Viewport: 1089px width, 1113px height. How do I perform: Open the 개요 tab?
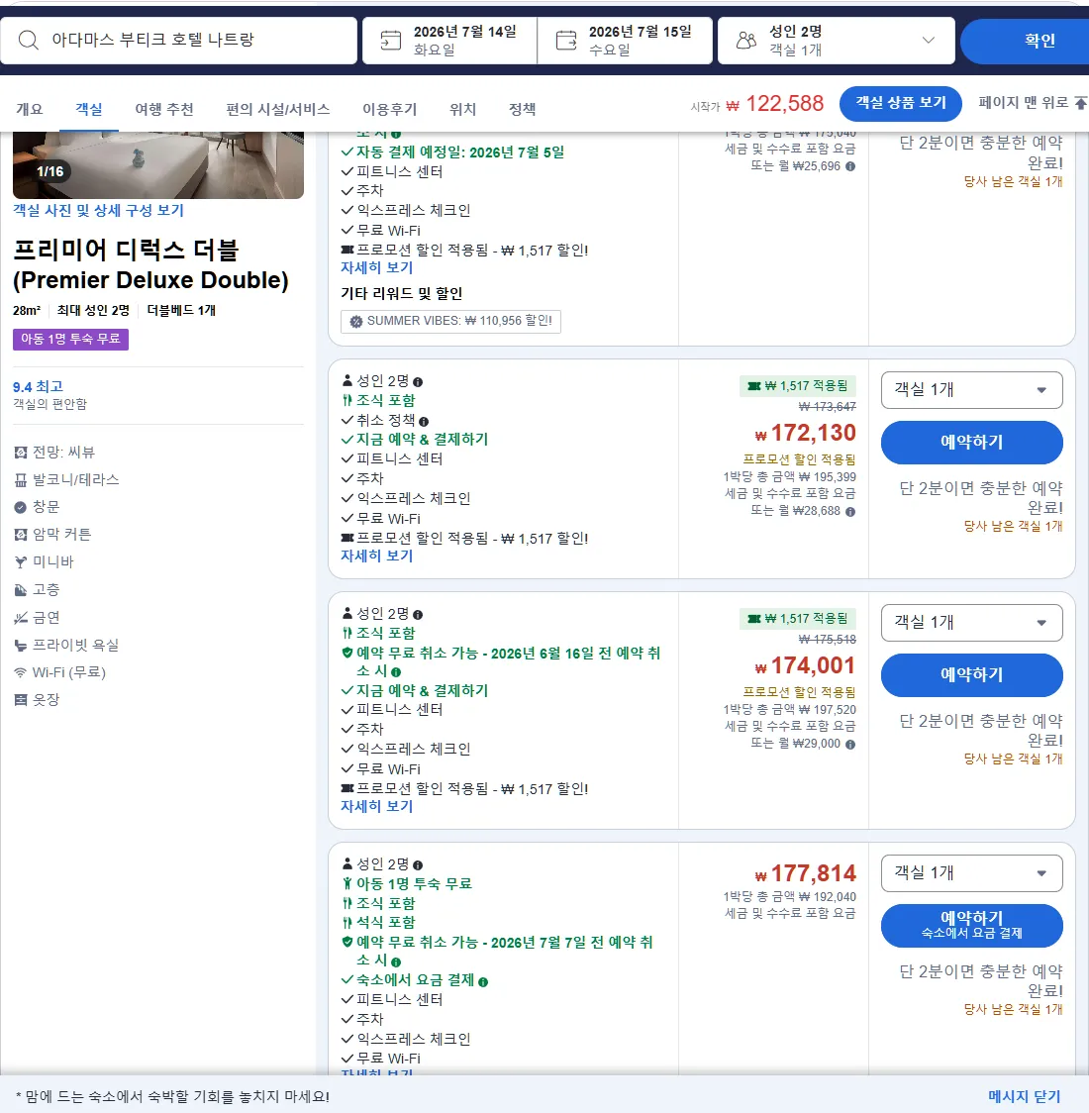tap(30, 109)
